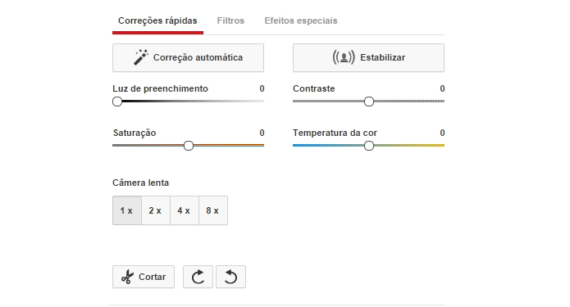Switch to the Filtros tab

point(230,20)
